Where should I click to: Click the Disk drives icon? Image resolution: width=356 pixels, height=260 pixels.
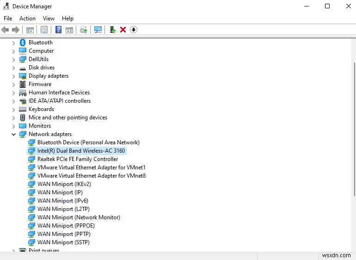(x=23, y=68)
